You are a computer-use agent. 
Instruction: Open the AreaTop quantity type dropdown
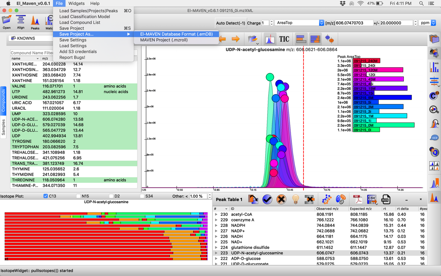pos(299,23)
